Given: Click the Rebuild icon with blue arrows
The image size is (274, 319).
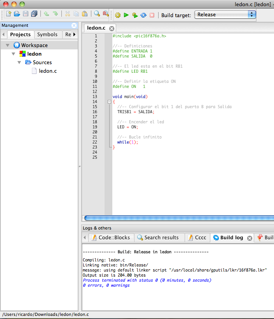Looking at the screenshot, I should click(x=143, y=15).
